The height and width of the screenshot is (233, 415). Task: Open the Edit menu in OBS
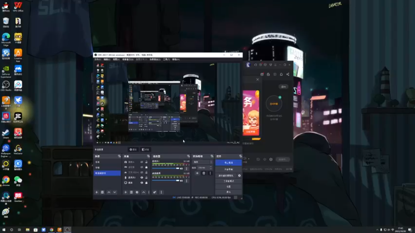107,60
